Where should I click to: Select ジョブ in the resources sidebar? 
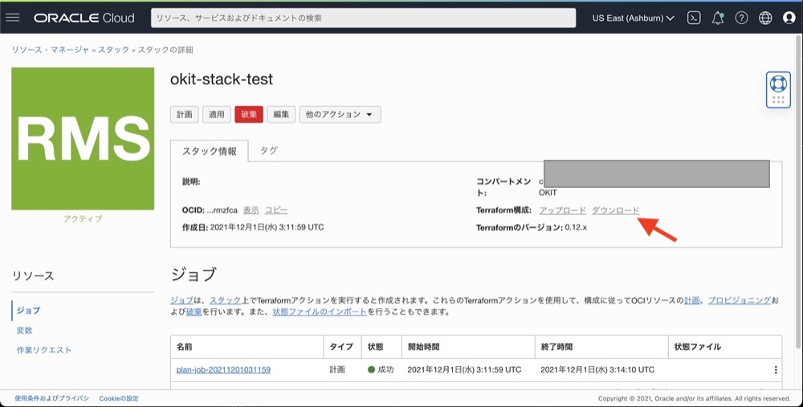29,311
